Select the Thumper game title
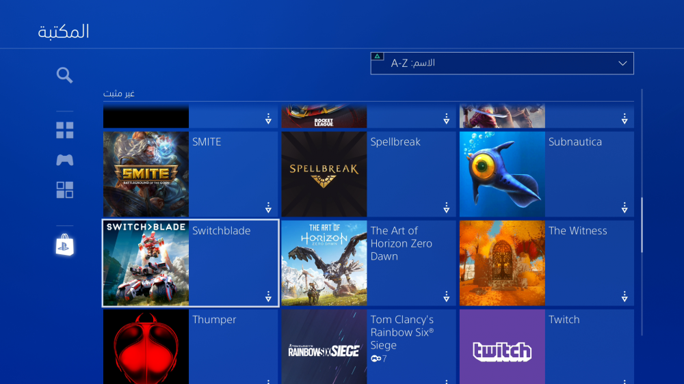Viewport: 684px width, 384px height. pos(214,320)
